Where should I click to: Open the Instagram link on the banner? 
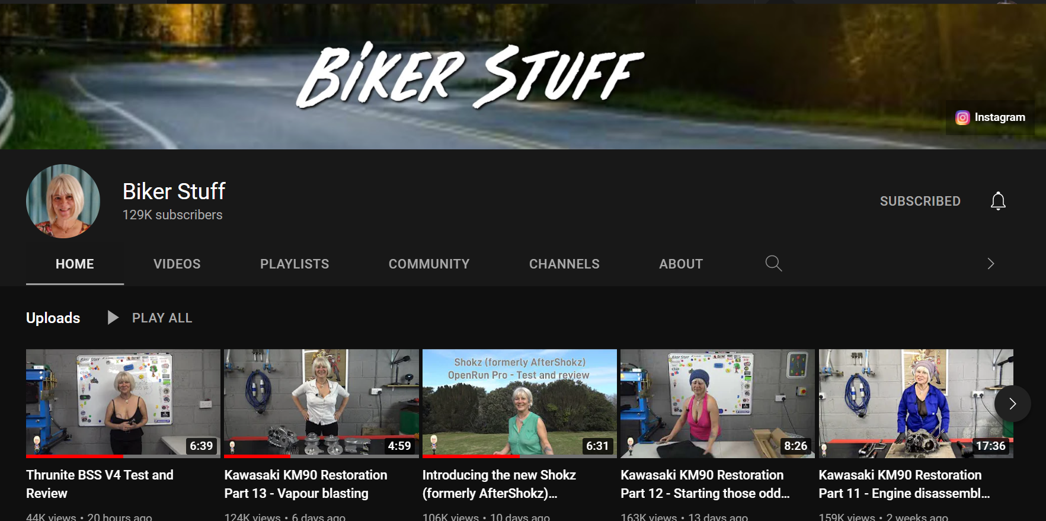(990, 117)
